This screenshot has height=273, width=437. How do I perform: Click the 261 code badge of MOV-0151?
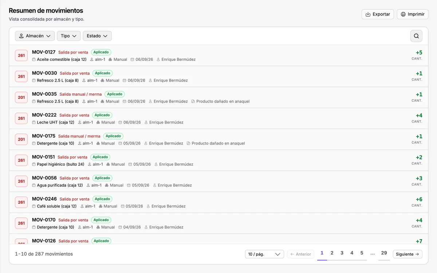coord(21,161)
